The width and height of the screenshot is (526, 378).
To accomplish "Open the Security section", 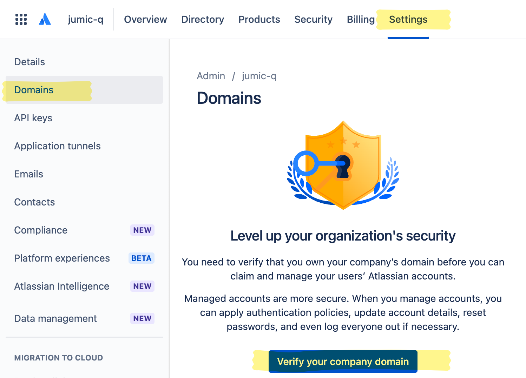I will 313,20.
